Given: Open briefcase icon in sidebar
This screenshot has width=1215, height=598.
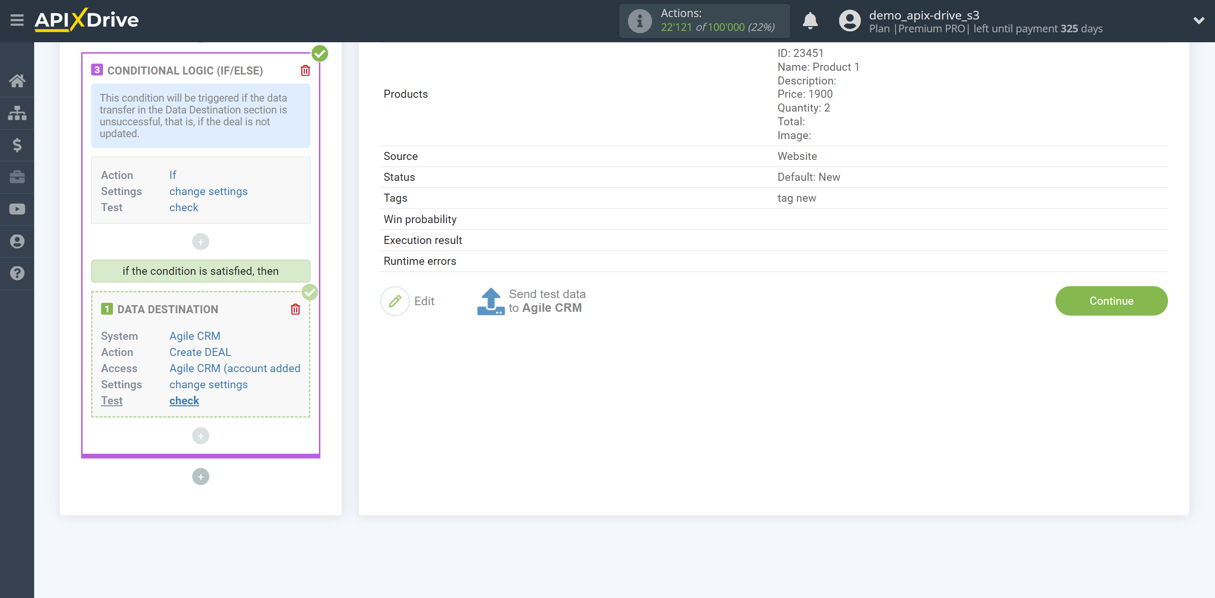Looking at the screenshot, I should 17,177.
